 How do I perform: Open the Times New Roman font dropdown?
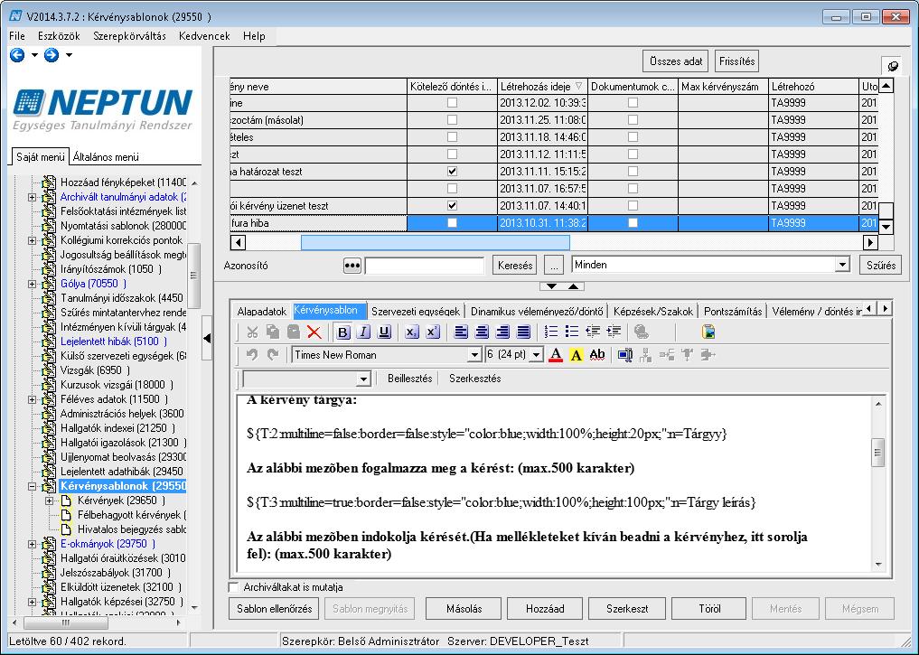tap(474, 355)
